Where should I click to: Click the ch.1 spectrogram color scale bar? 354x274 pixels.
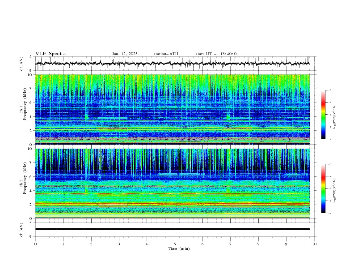[323, 114]
